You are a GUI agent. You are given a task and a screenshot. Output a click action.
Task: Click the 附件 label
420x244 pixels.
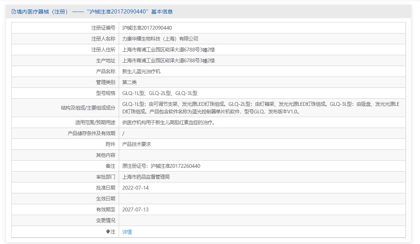[x=110, y=144]
